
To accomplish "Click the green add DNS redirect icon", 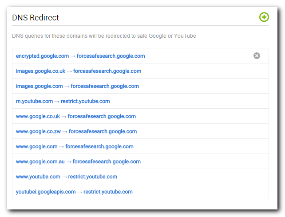I will [264, 17].
